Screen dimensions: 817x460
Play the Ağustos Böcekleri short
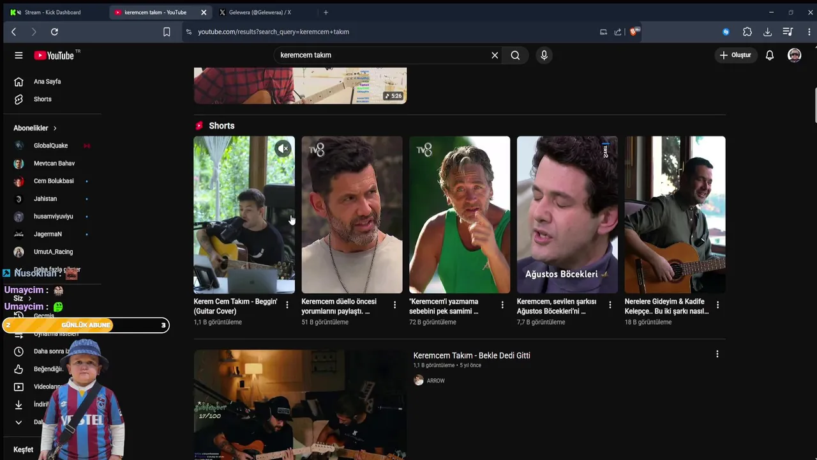567,215
